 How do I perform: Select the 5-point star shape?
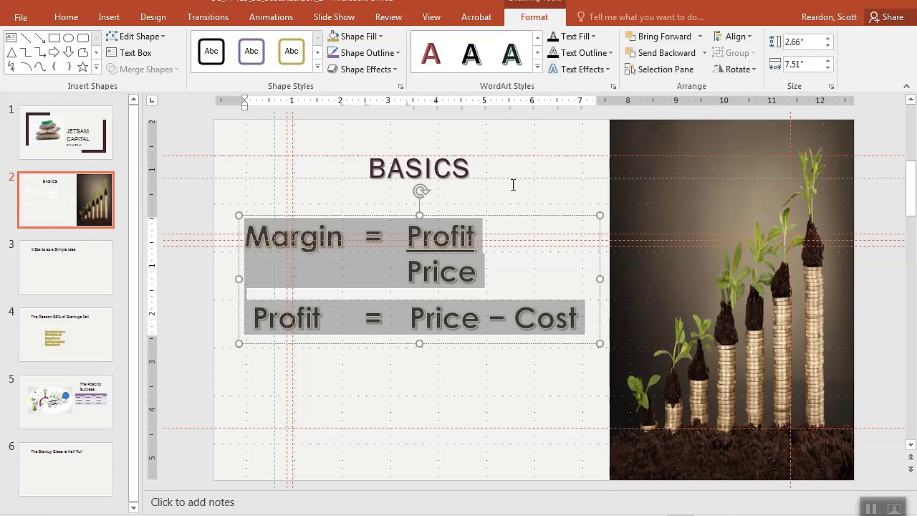coord(82,67)
